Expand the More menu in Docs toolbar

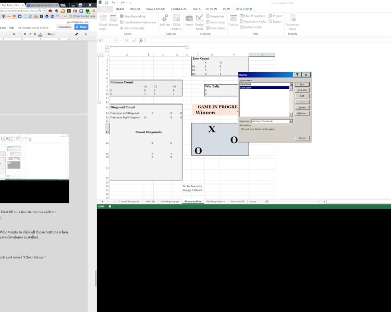point(51,34)
